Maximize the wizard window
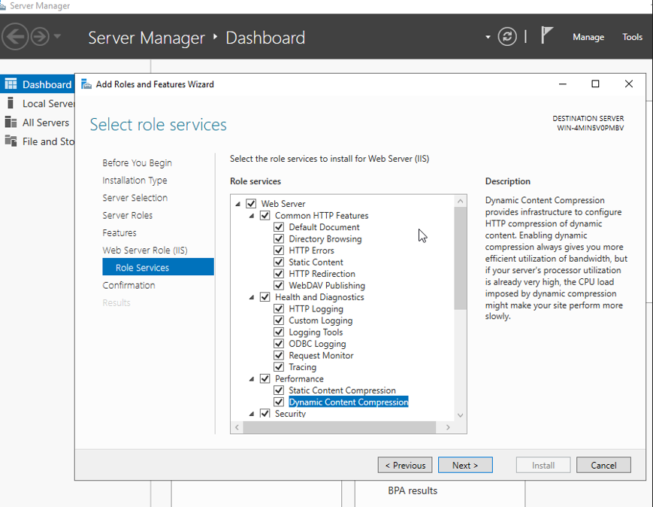The width and height of the screenshot is (653, 507). [596, 83]
